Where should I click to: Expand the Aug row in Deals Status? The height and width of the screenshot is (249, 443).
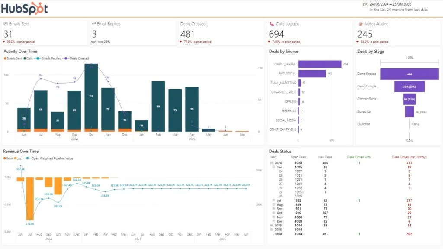pos(273,204)
